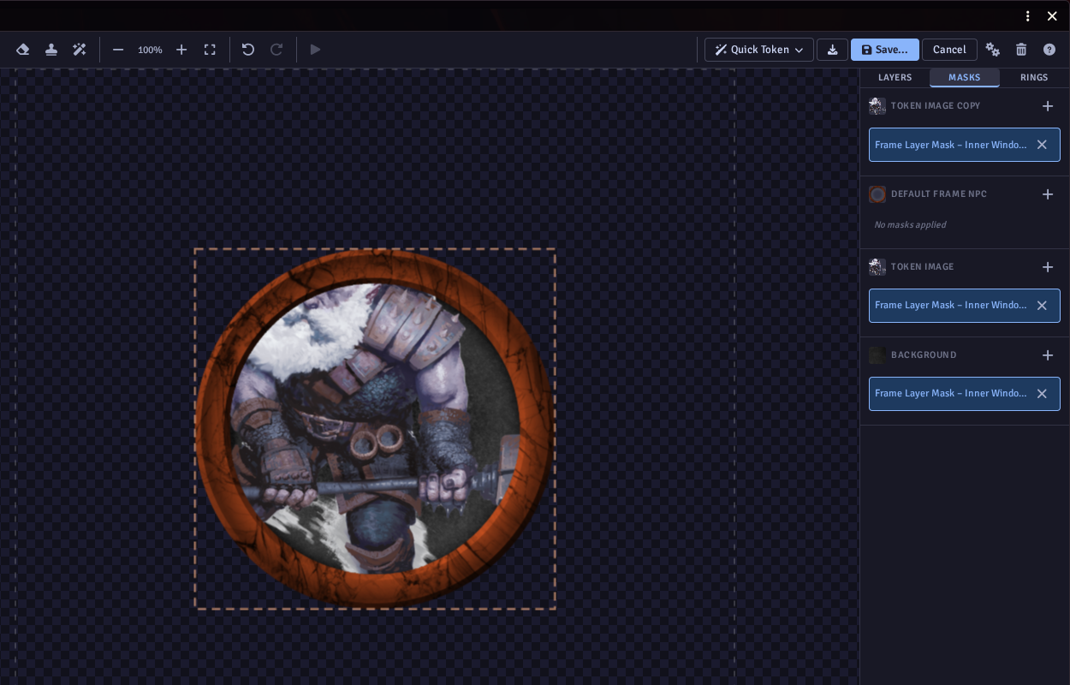Click the BACKGROUND heading label
Screen dimensions: 1070x685
[x=924, y=355]
